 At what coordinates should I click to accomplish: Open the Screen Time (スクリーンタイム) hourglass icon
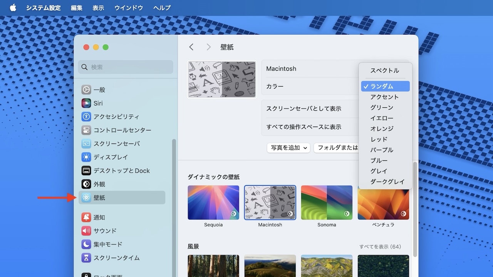pyautogui.click(x=86, y=258)
